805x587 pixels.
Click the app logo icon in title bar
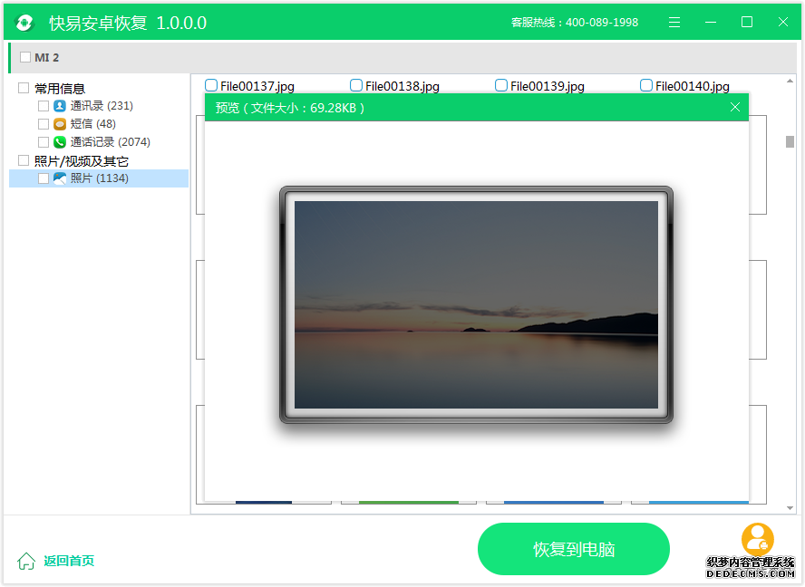point(24,23)
